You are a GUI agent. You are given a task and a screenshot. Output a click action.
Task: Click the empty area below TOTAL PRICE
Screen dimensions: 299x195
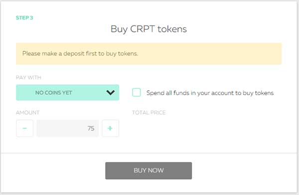coord(207,128)
